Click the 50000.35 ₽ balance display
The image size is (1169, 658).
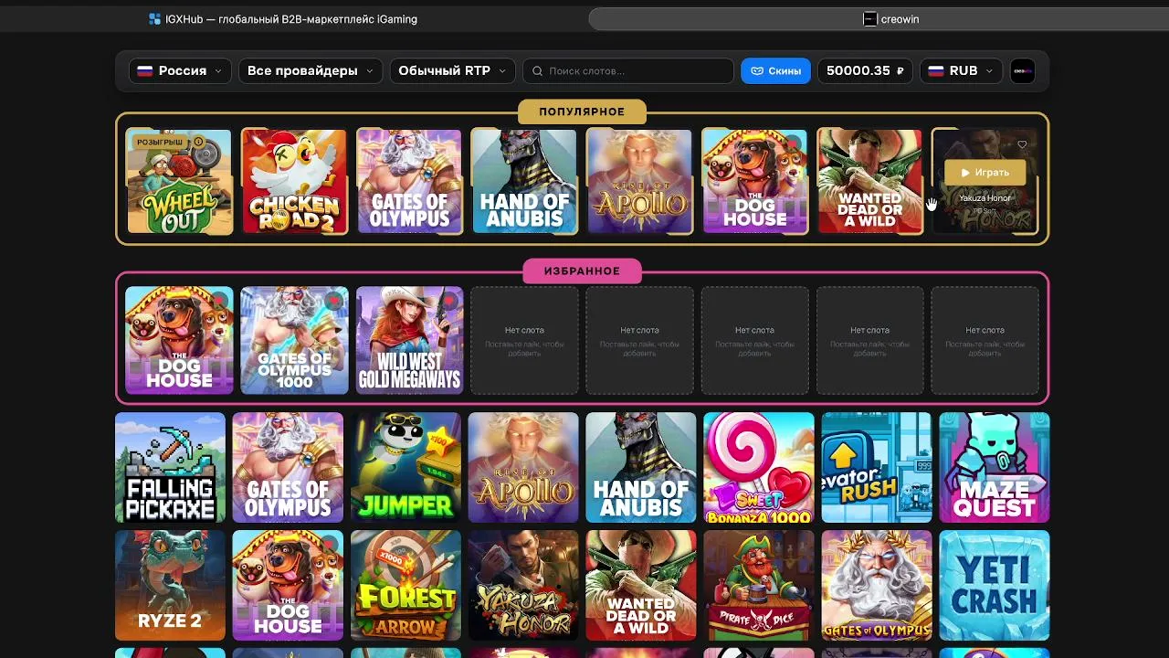click(x=865, y=71)
